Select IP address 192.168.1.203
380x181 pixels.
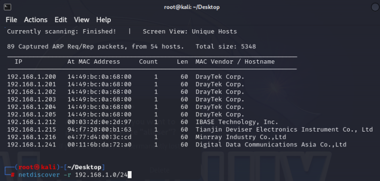click(x=32, y=99)
